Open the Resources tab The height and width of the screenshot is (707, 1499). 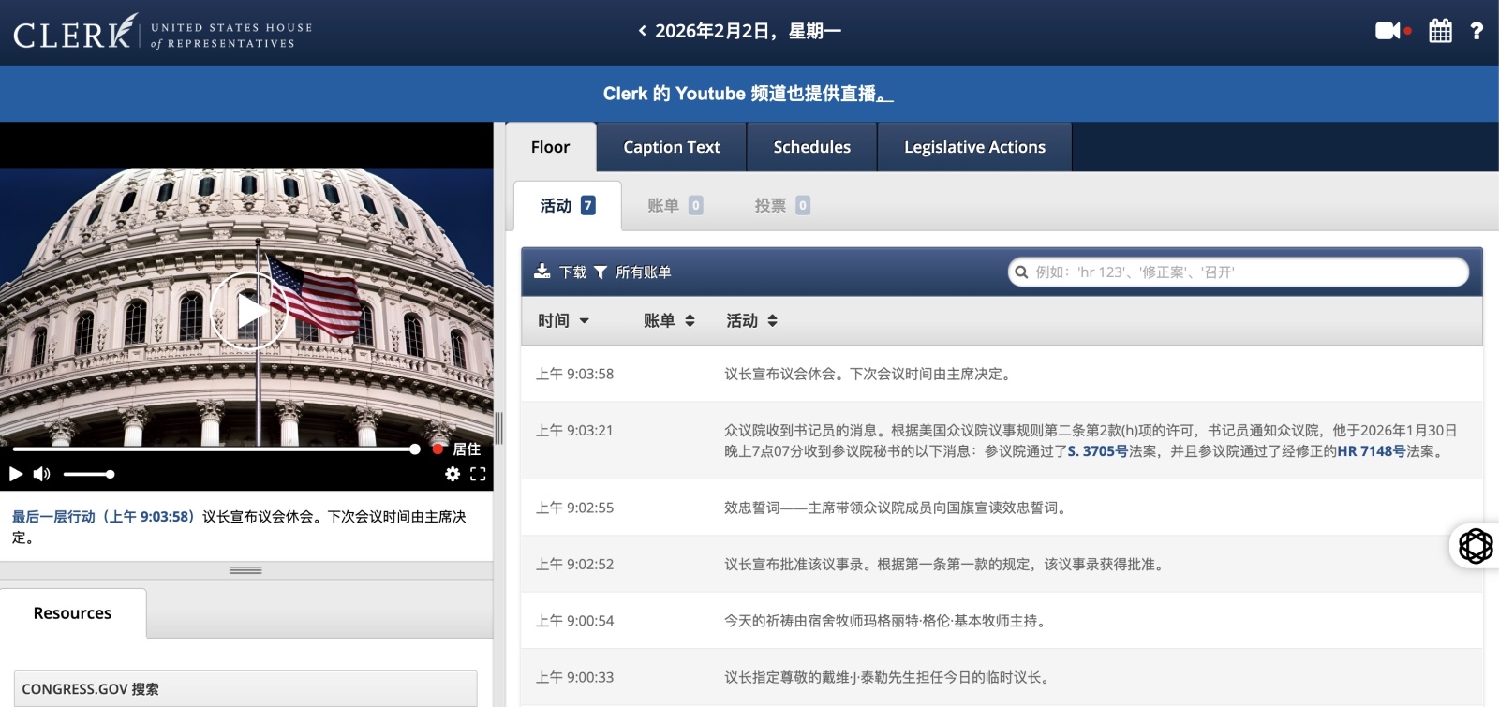(x=72, y=613)
